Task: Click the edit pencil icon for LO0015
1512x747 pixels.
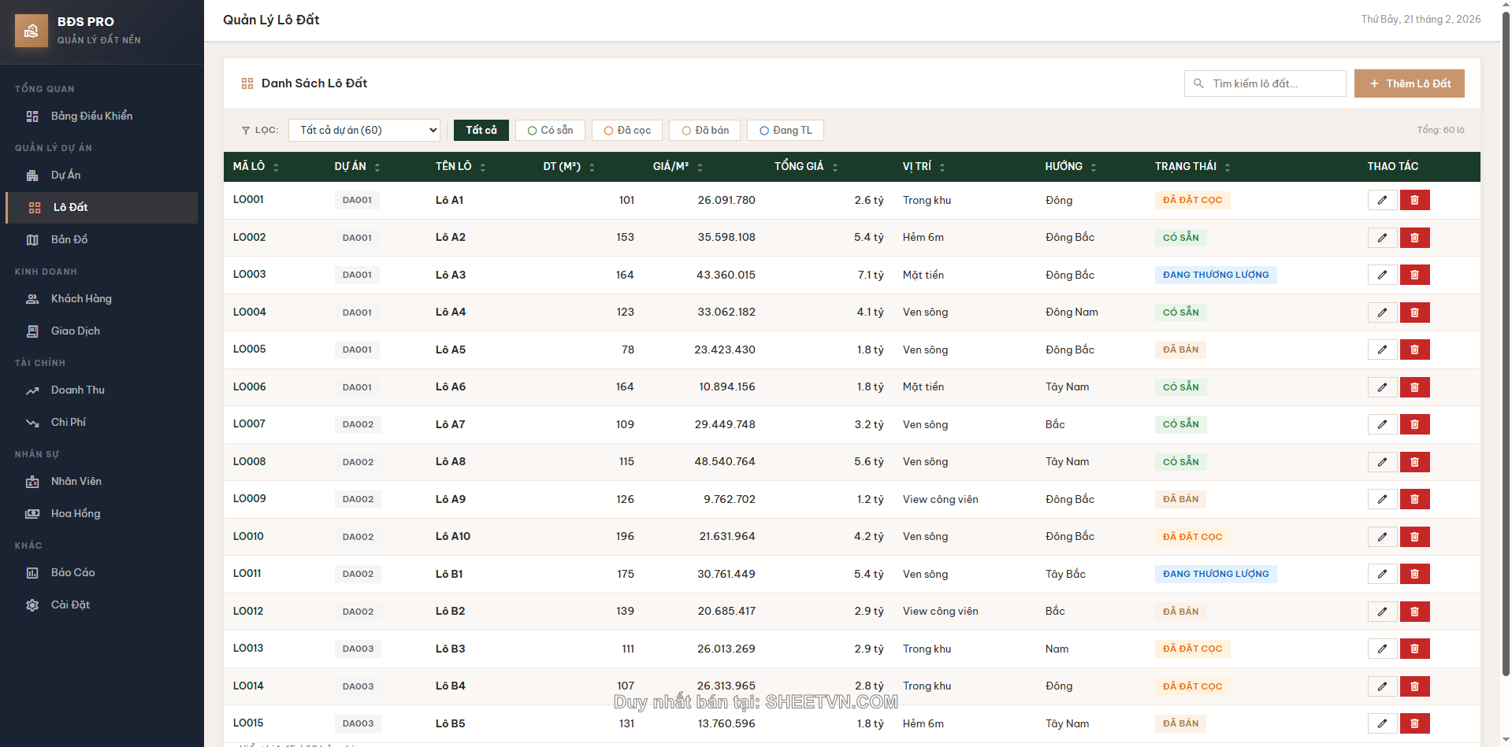Action: (x=1382, y=723)
